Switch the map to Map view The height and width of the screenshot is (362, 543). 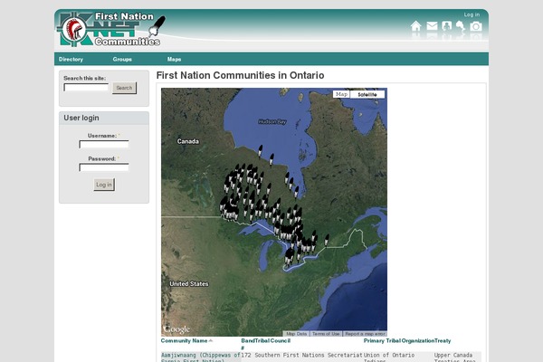click(341, 94)
